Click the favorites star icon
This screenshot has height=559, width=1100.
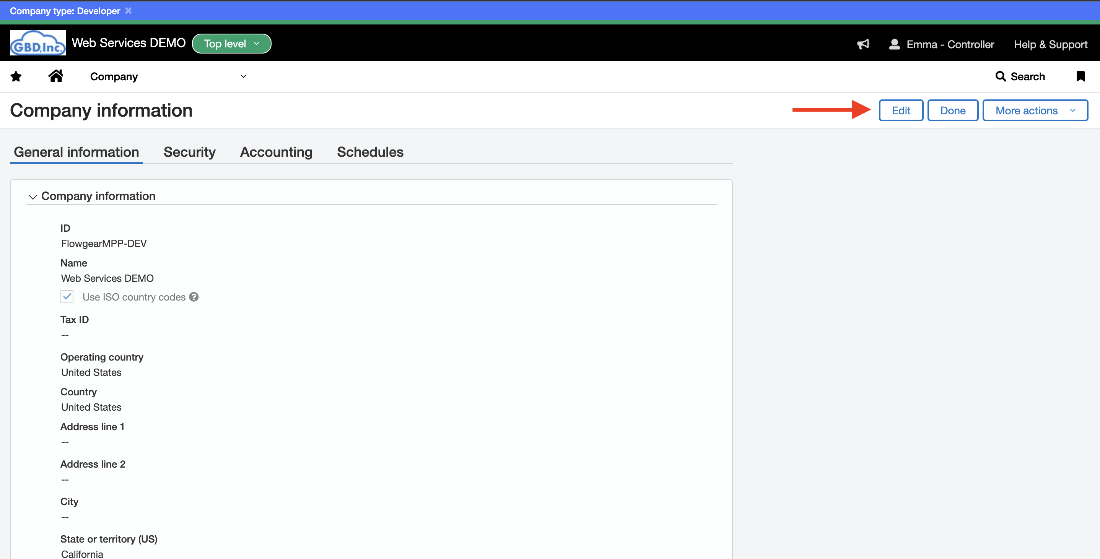click(x=16, y=76)
